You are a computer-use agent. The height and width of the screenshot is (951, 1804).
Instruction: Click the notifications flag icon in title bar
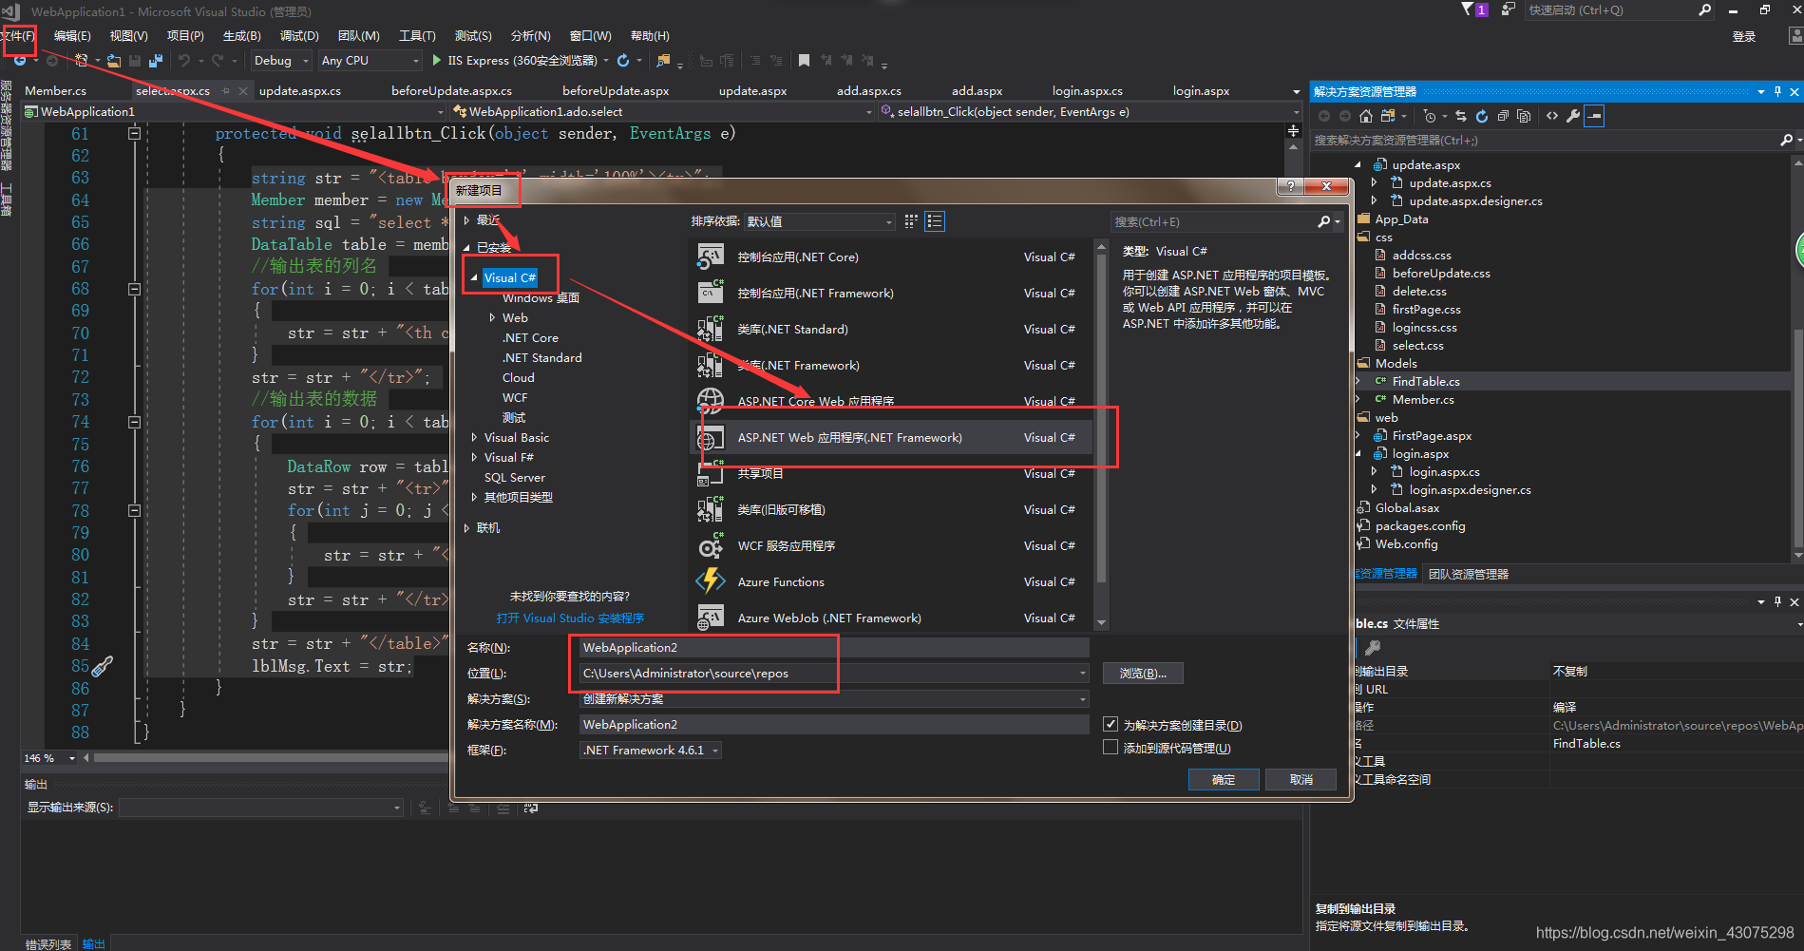click(x=1468, y=10)
